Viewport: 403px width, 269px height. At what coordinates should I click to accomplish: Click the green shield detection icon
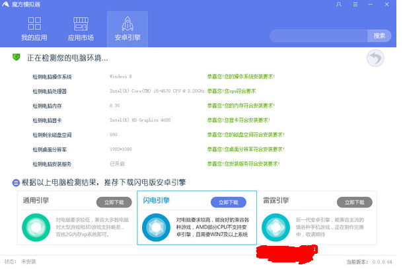17,57
